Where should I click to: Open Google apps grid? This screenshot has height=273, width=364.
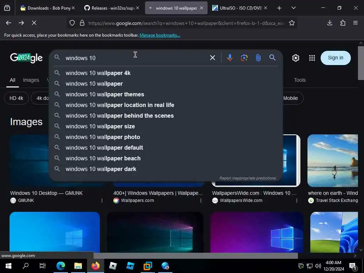[x=312, y=58]
